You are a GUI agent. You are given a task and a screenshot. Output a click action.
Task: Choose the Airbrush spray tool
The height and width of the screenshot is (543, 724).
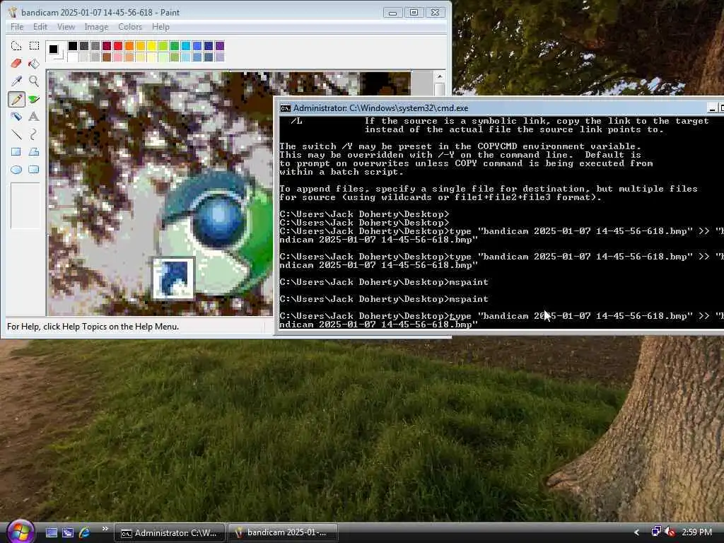(16, 117)
